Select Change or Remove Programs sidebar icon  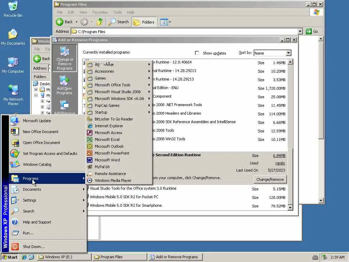(64, 58)
